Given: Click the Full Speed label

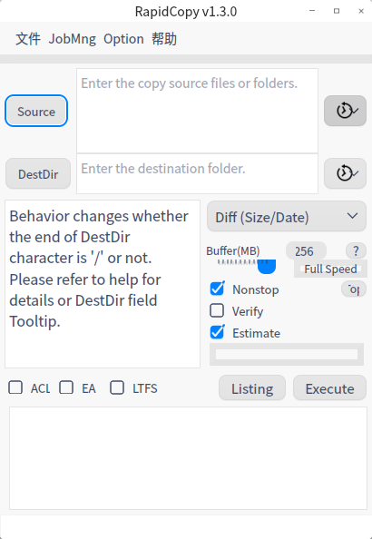Looking at the screenshot, I should pos(330,269).
